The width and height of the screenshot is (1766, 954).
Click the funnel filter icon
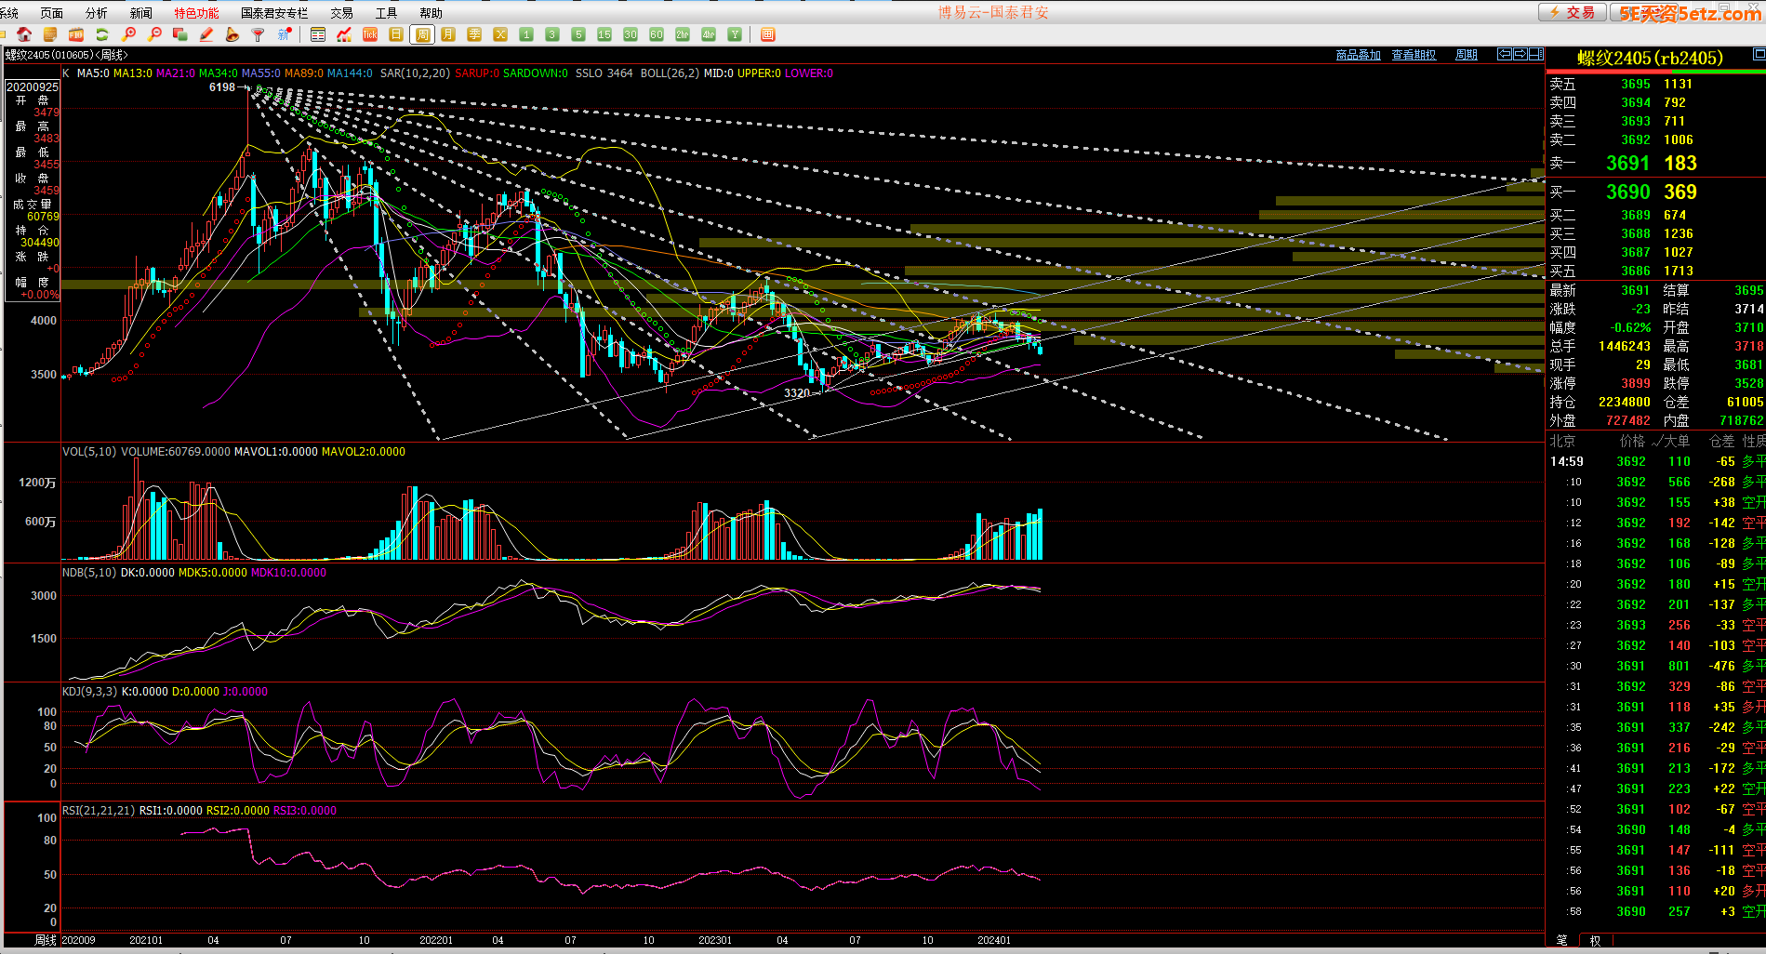coord(259,34)
